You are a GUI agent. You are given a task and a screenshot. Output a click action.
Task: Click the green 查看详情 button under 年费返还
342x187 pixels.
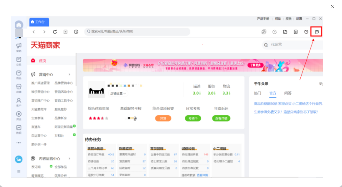(x=221, y=118)
